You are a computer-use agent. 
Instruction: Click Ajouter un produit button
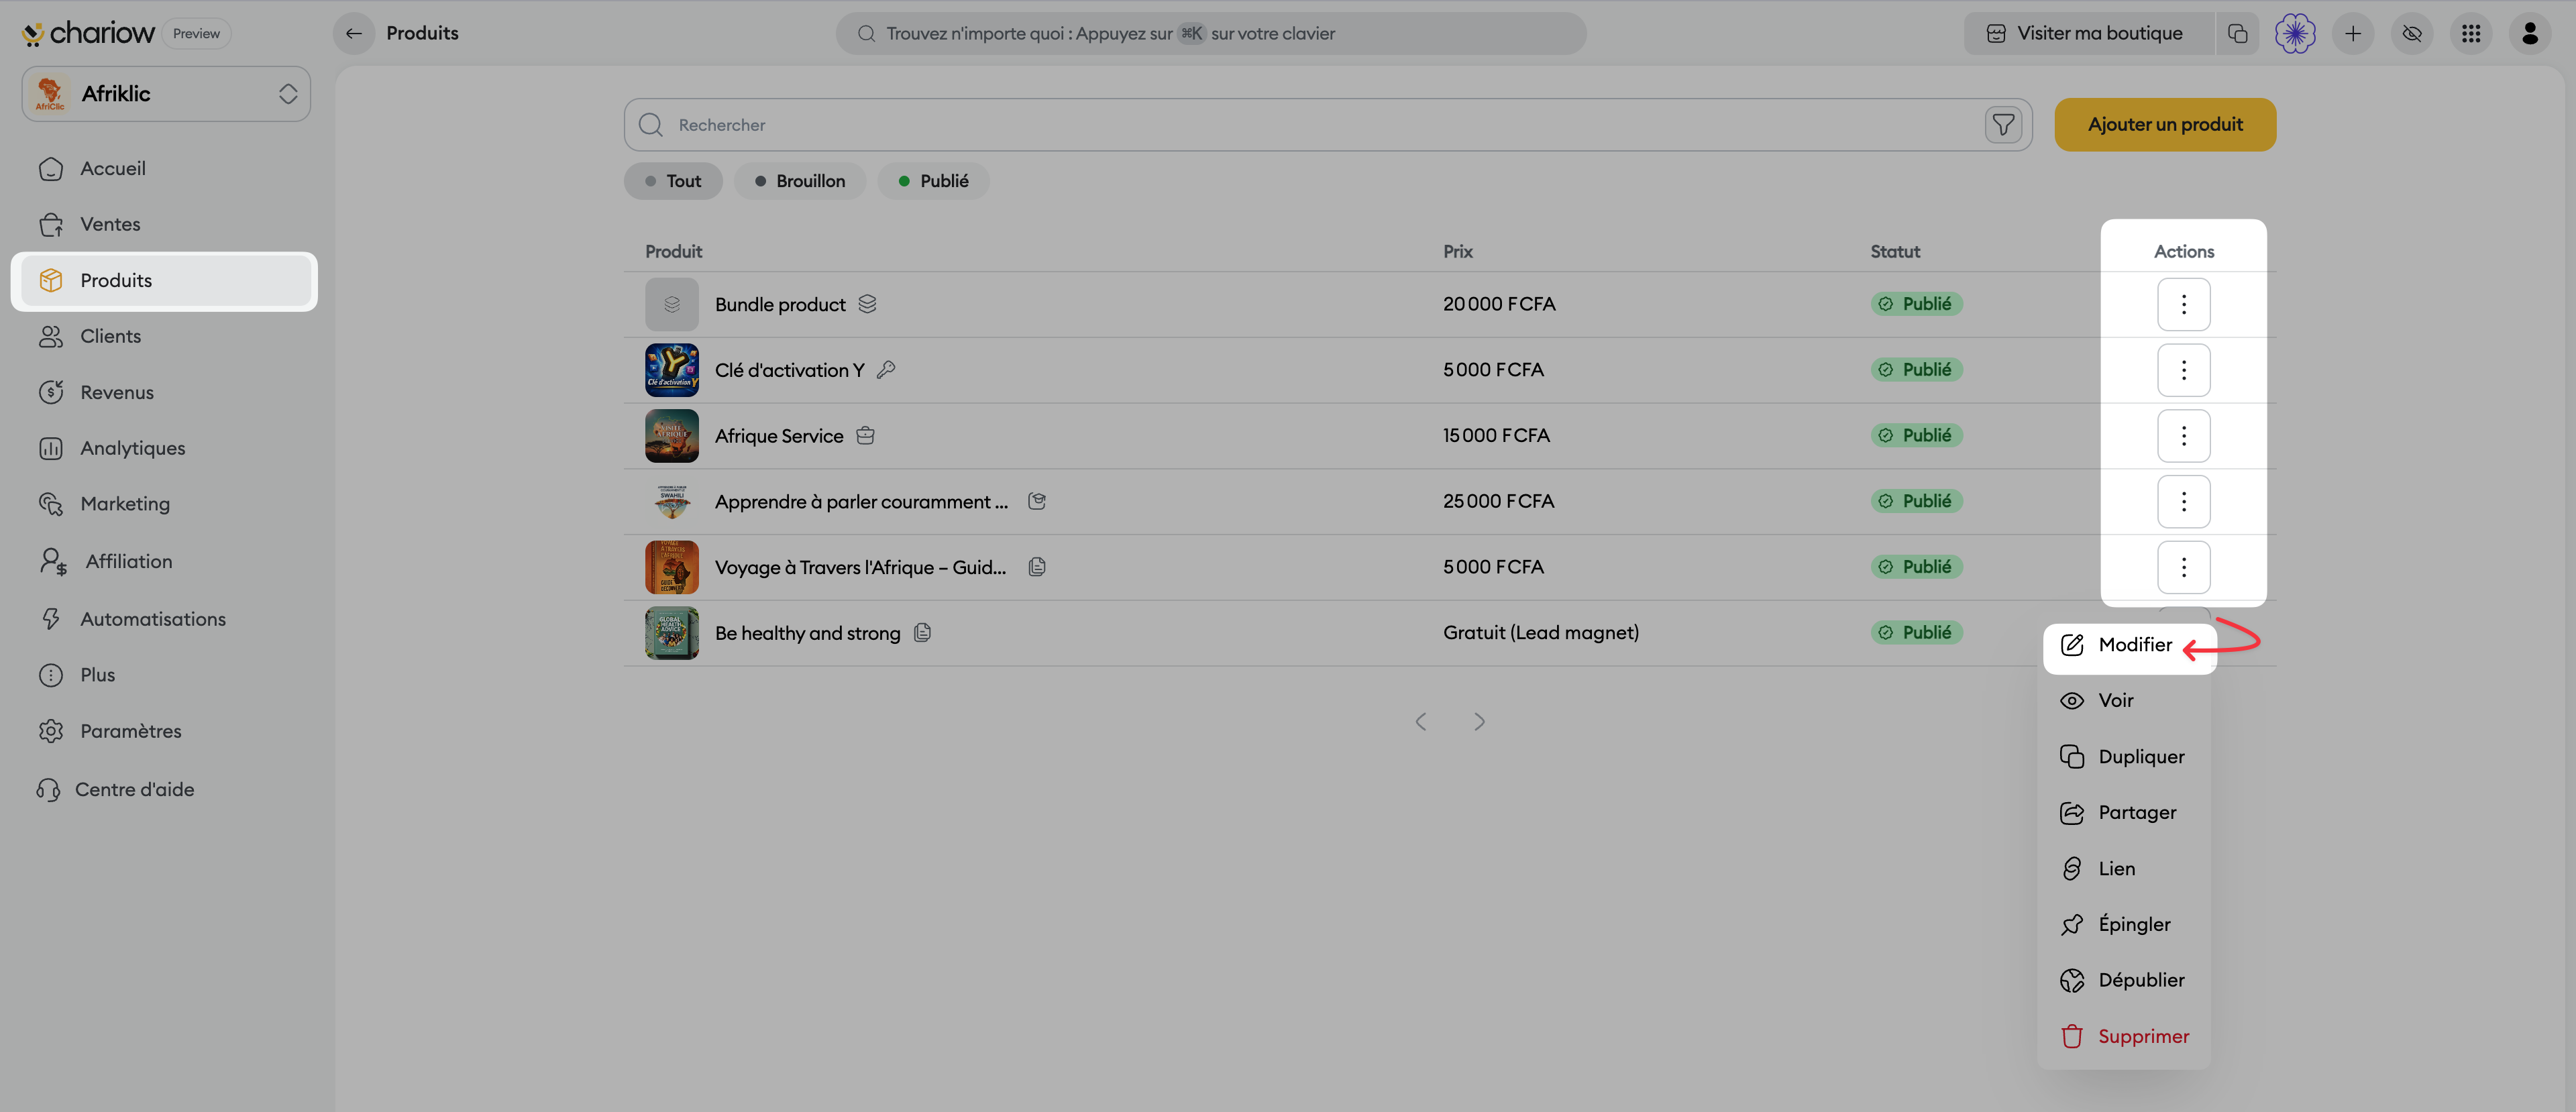[2165, 125]
